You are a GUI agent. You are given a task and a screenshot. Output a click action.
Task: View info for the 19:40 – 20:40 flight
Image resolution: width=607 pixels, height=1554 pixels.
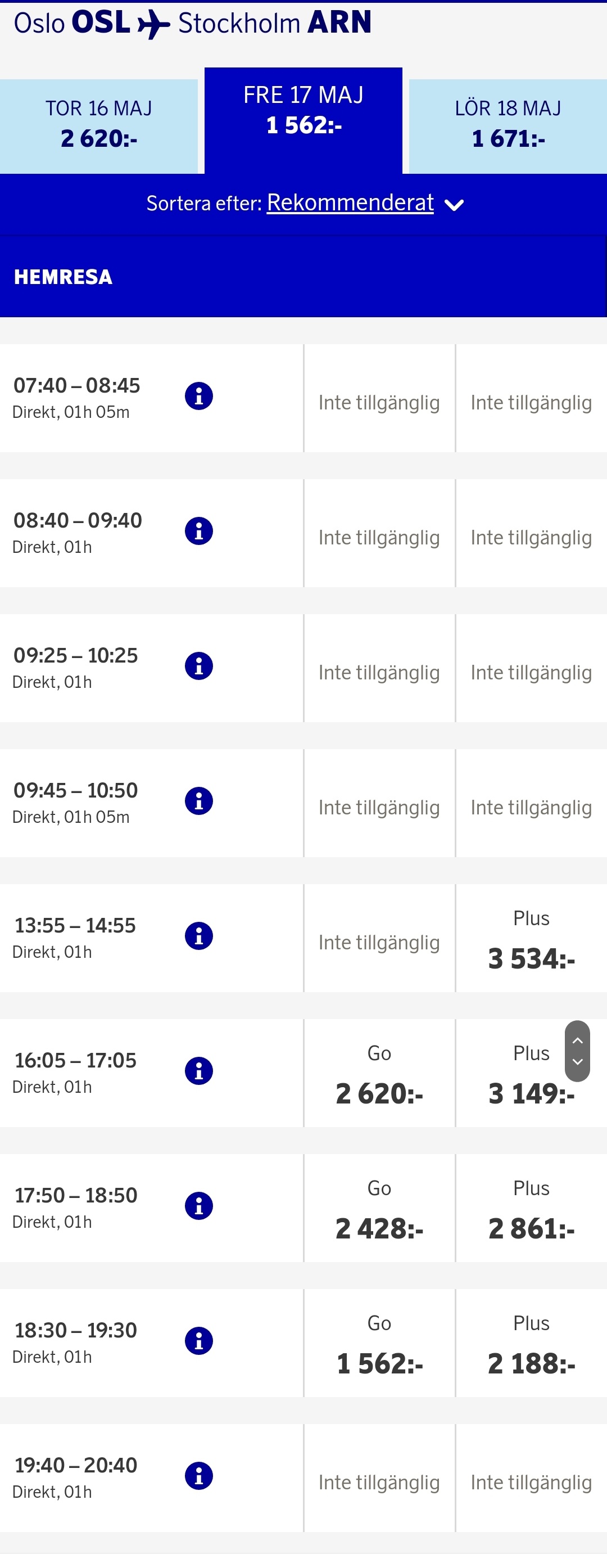(x=199, y=1476)
